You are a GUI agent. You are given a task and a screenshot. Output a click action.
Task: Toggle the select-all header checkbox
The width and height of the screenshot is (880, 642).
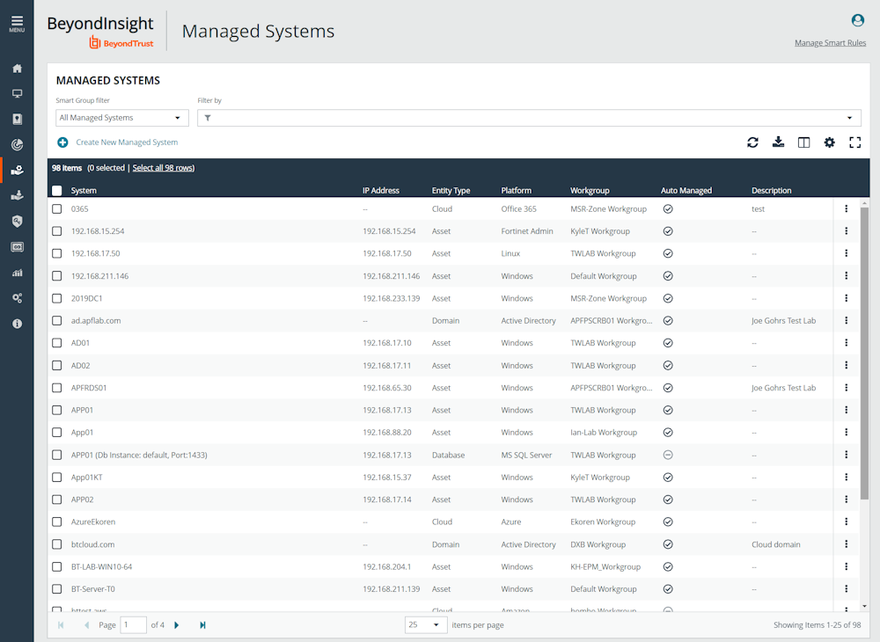[x=57, y=190]
